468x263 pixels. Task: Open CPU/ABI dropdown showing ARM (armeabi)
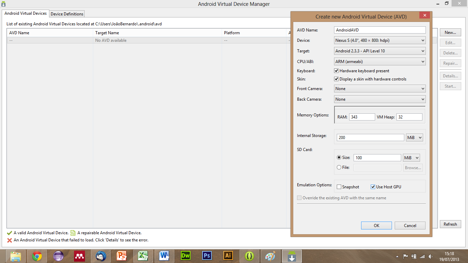click(x=380, y=62)
